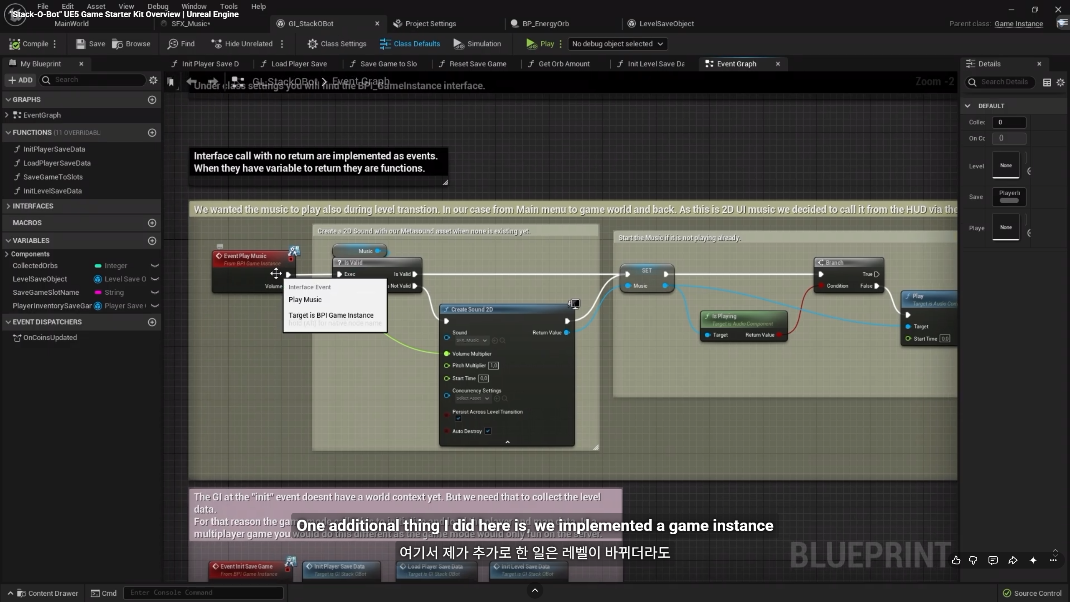The height and width of the screenshot is (602, 1070).
Task: Expand the EventGraph tree item
Action: (7, 115)
